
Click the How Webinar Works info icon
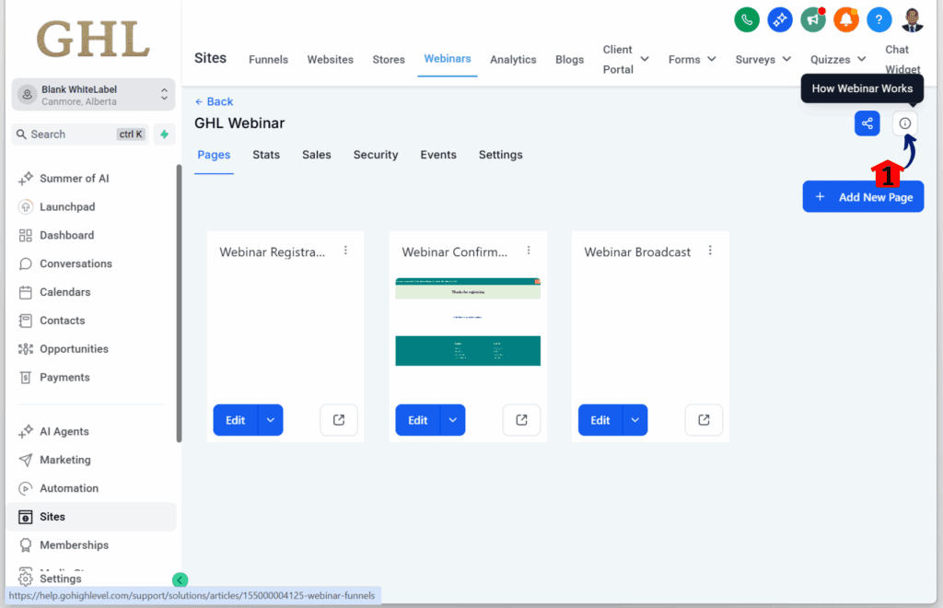pos(904,123)
